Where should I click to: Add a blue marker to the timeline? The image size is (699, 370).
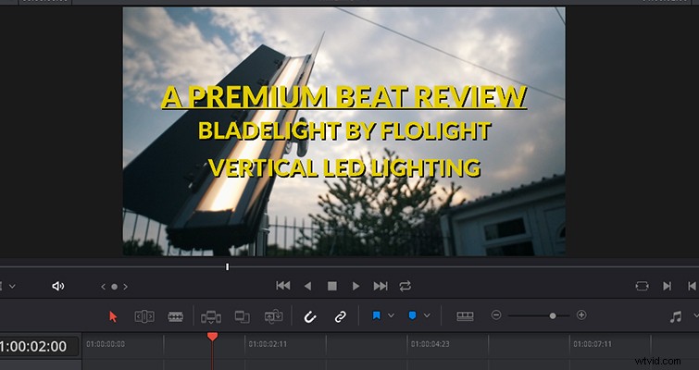pos(412,315)
